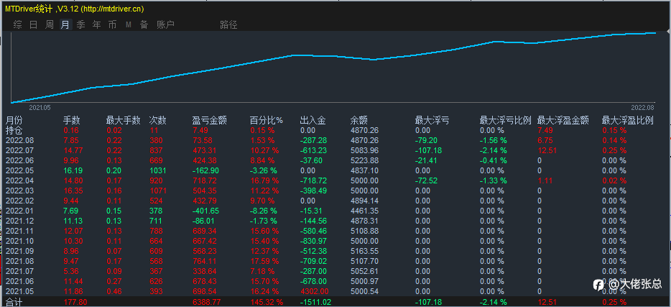Open the 备 notes tab
The image size is (671, 307).
pos(144,25)
